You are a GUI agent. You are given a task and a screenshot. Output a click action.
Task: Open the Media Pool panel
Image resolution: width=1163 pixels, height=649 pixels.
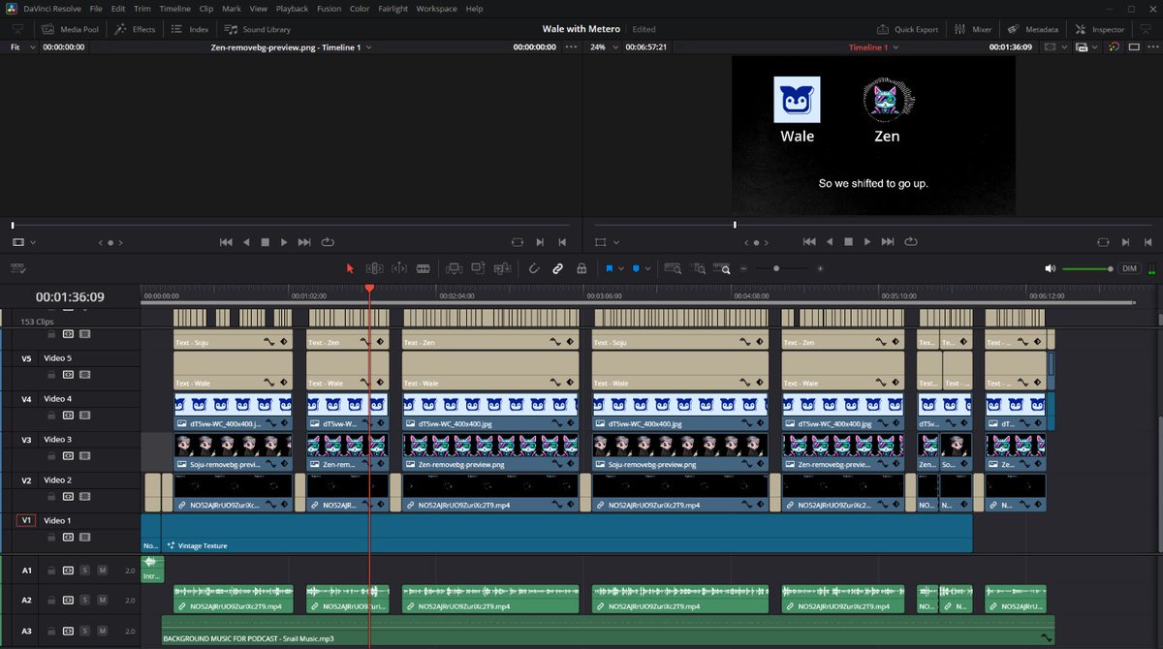pos(70,29)
